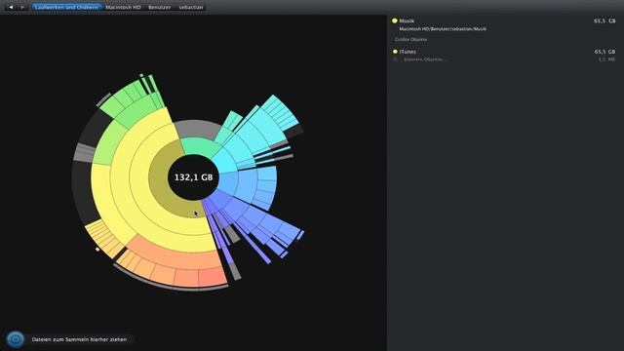Viewport: 624px width, 351px height.
Task: Click the yellow dot next to iTunes
Action: [x=395, y=52]
